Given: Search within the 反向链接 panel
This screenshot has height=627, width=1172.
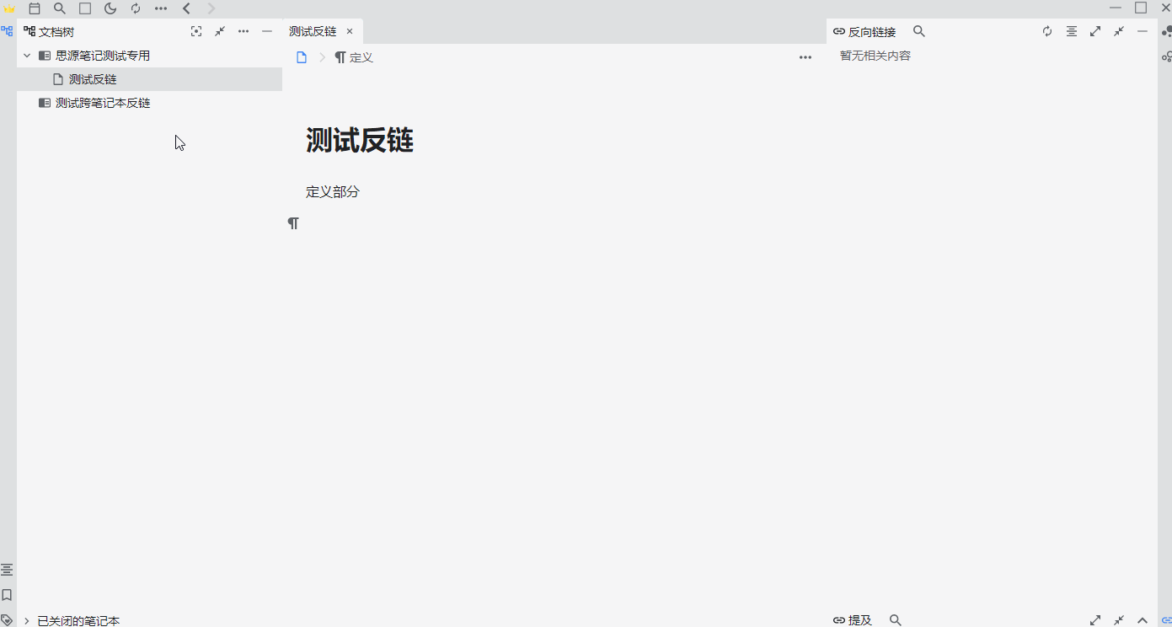Looking at the screenshot, I should pyautogui.click(x=919, y=31).
